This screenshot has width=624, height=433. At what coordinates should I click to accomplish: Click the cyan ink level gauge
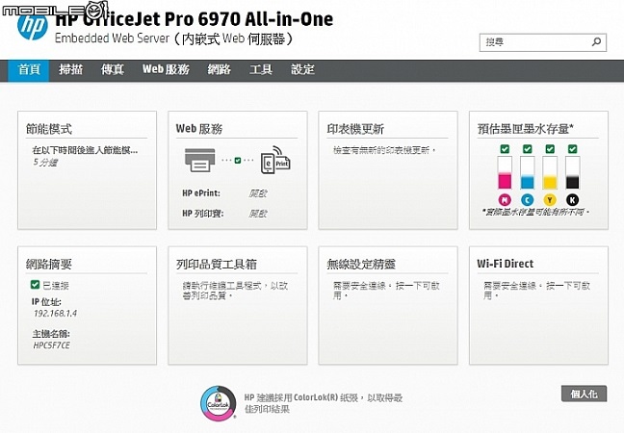(x=528, y=172)
